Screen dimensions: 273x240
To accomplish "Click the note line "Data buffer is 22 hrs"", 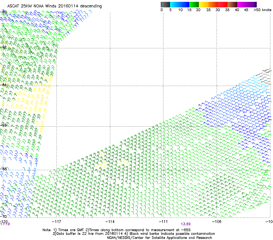I will (134, 234).
